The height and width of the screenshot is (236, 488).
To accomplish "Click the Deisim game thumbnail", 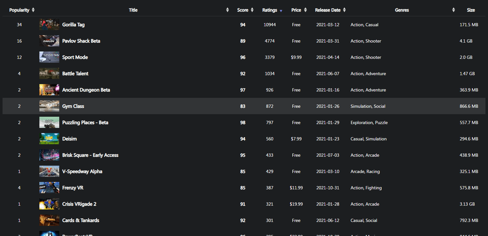I will tap(49, 139).
